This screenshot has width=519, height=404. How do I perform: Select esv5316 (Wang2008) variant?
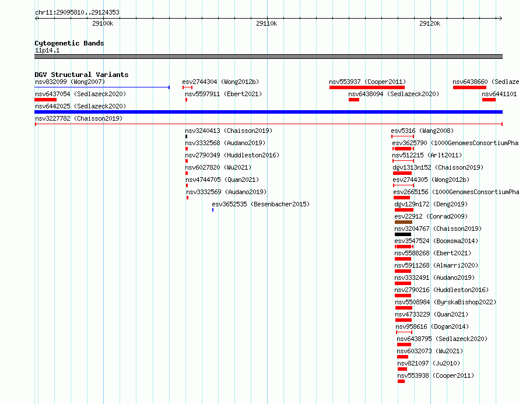(422, 131)
